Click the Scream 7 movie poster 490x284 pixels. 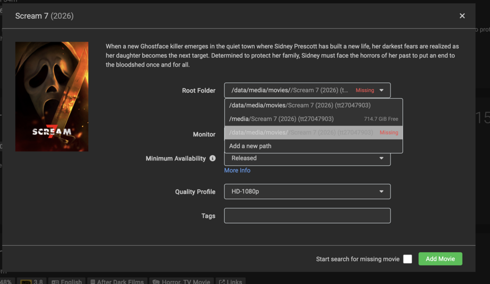(x=52, y=97)
